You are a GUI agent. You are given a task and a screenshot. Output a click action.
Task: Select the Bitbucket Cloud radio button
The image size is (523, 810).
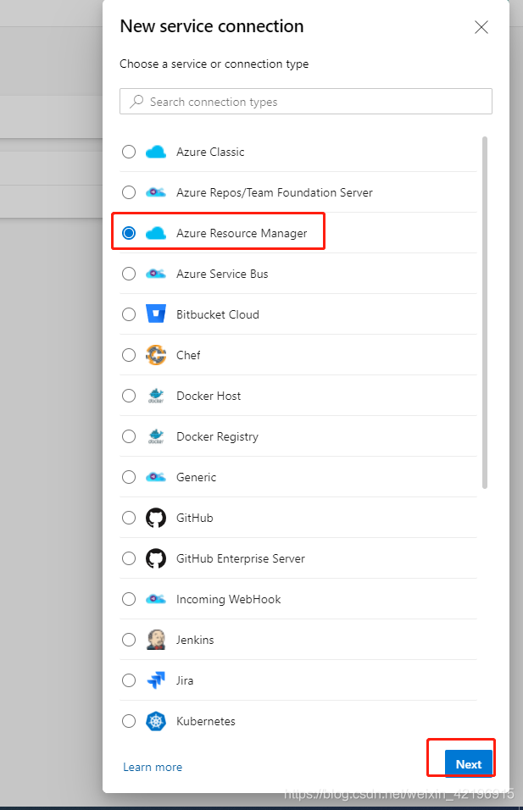click(129, 314)
